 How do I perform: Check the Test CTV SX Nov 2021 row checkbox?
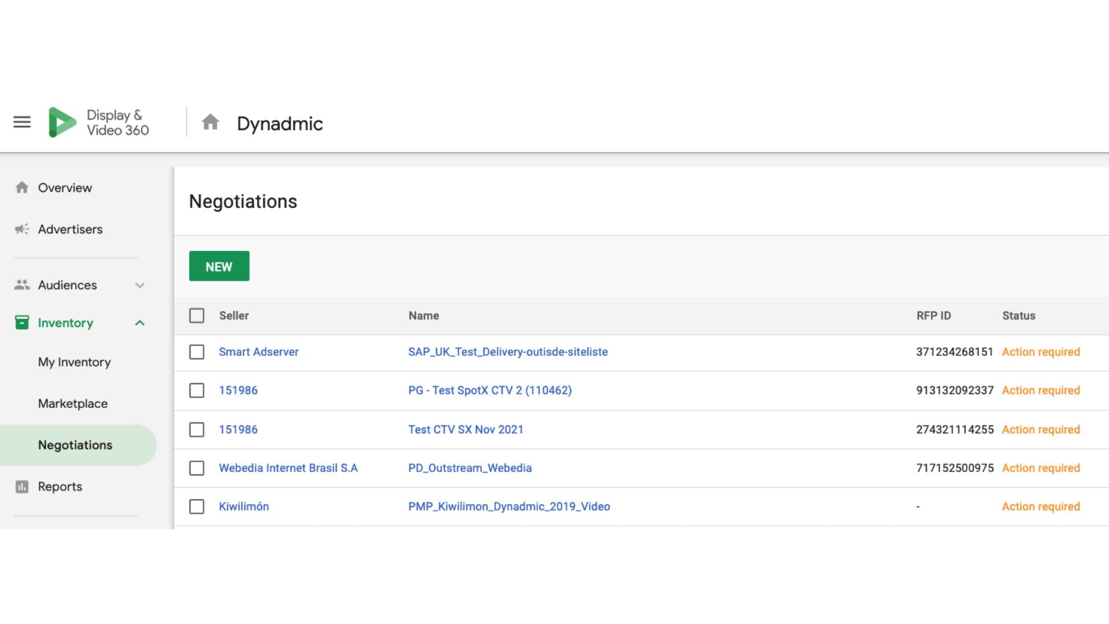tap(196, 429)
